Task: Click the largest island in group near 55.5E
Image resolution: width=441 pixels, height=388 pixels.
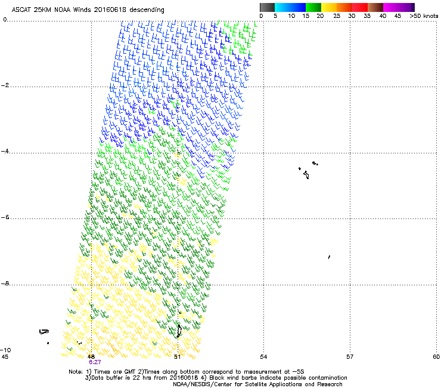Action: [306, 175]
